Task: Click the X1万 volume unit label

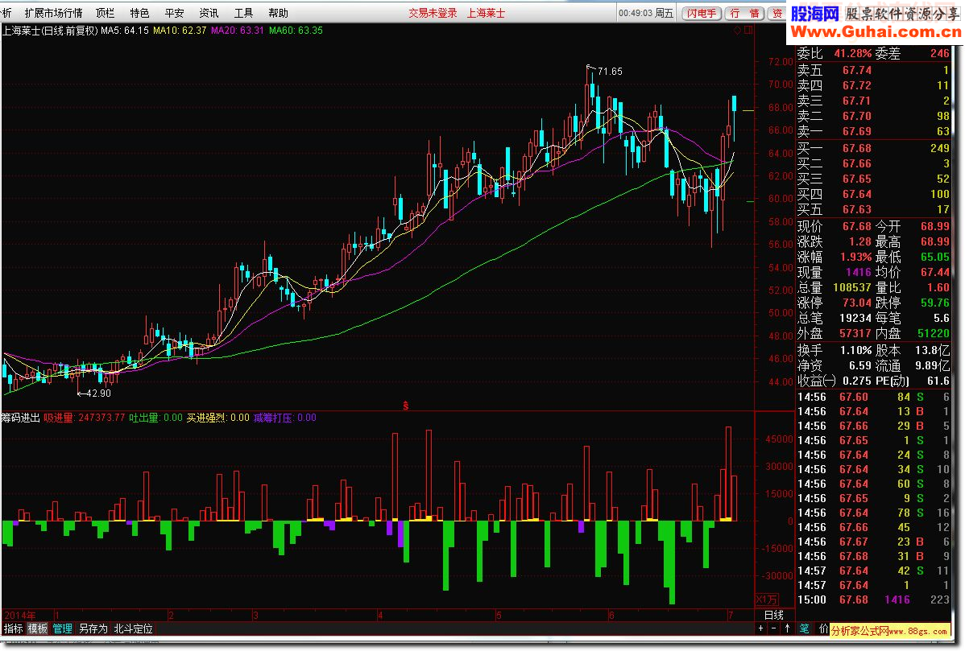Action: [x=766, y=599]
